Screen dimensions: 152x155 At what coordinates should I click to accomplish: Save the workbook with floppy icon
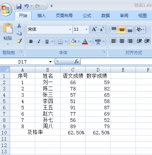point(19,6)
